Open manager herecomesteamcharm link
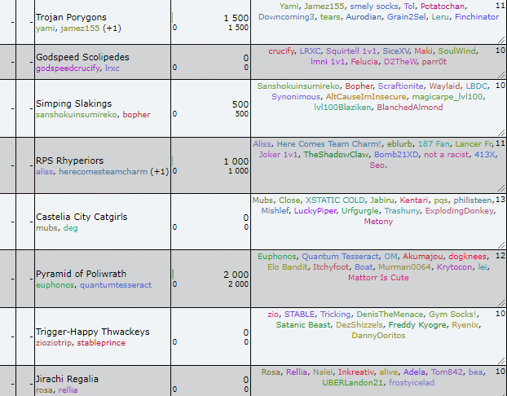 (x=103, y=172)
